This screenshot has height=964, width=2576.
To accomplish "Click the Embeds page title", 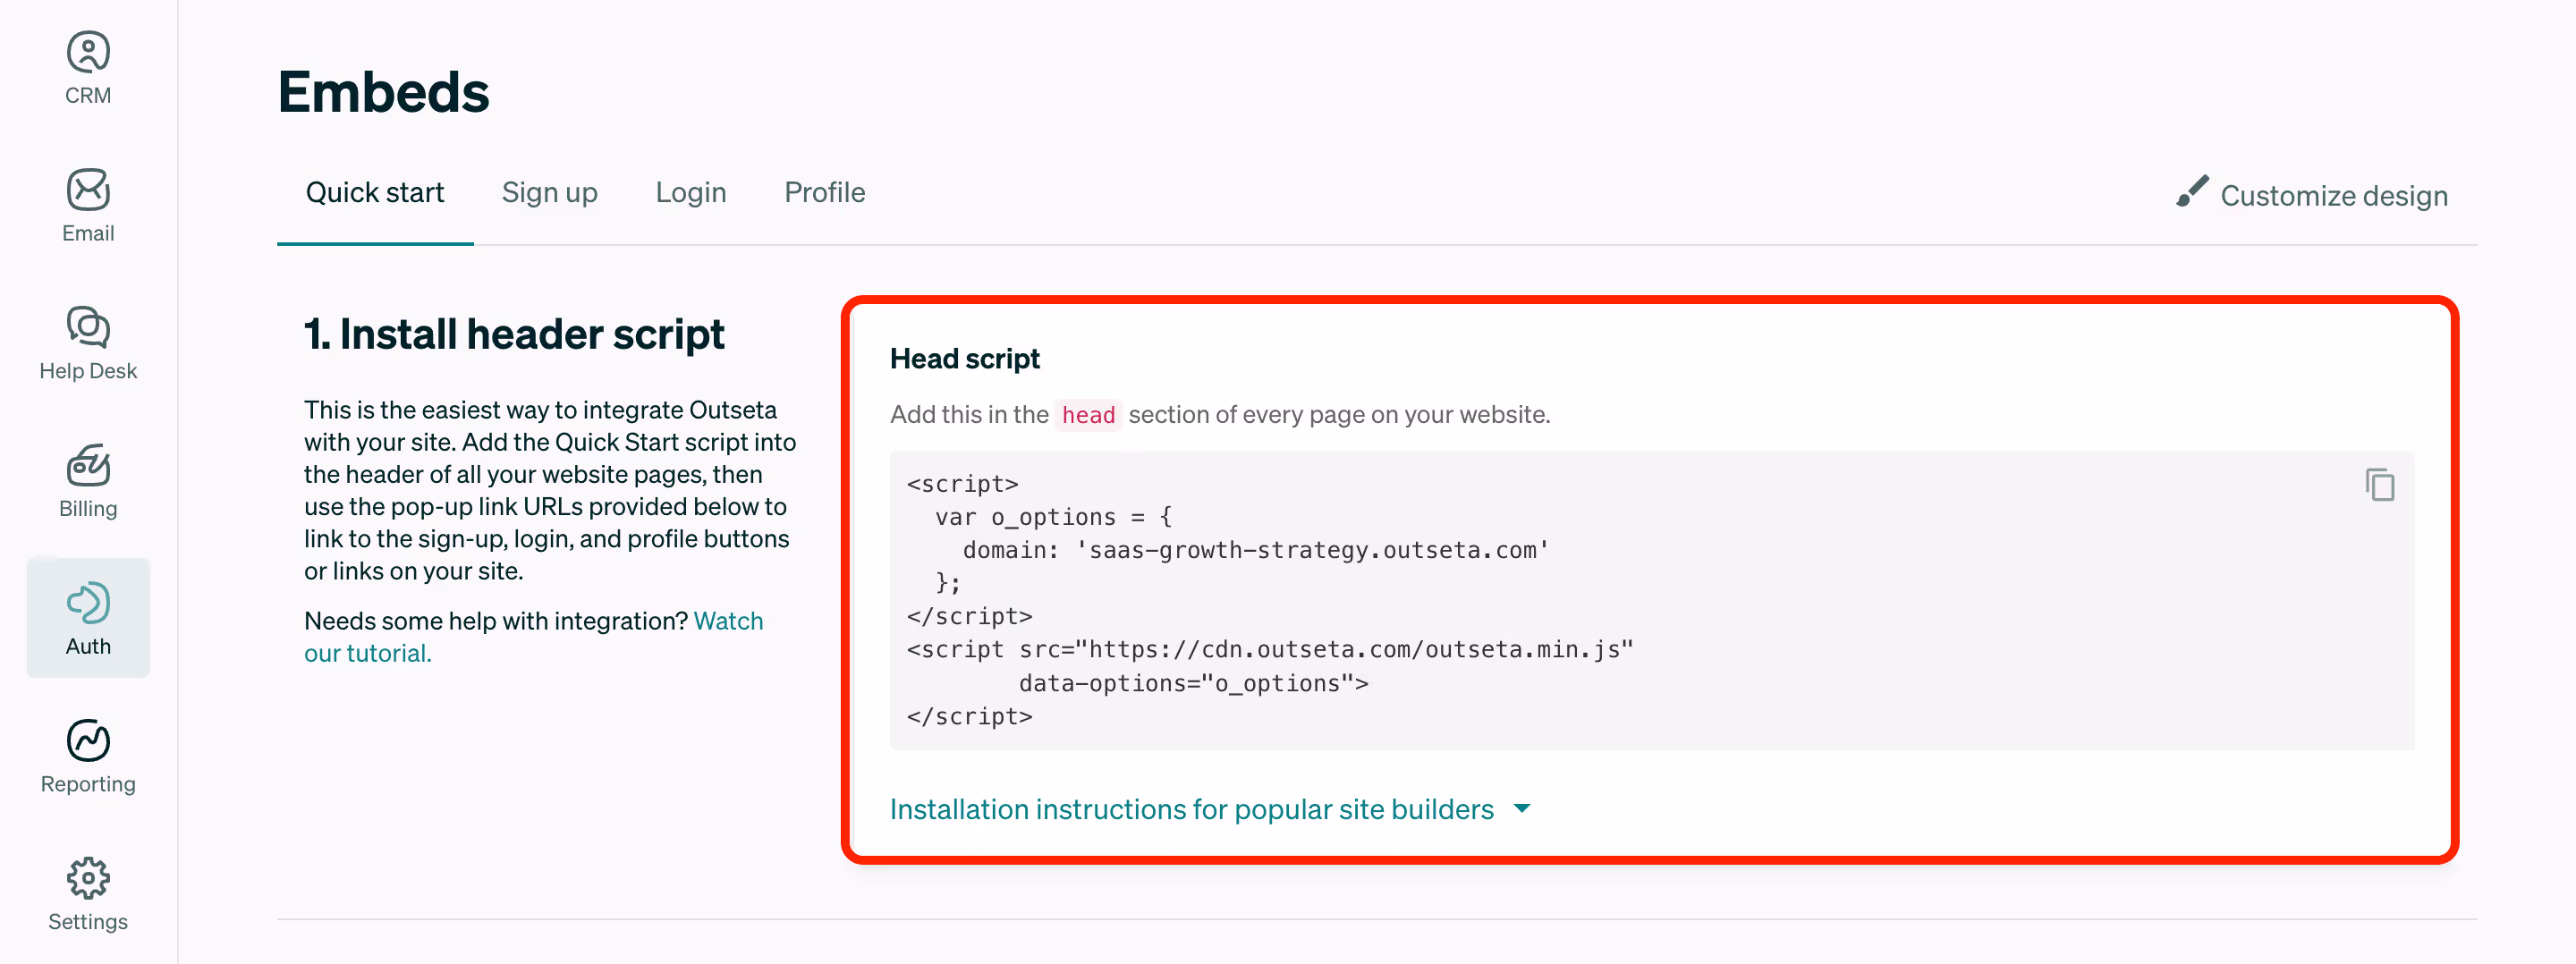I will point(384,92).
